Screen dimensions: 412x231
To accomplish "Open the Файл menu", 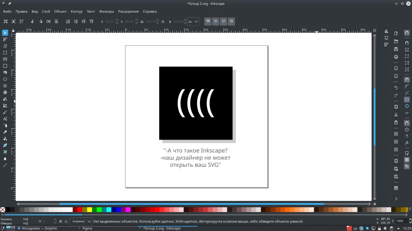I will pyautogui.click(x=7, y=11).
